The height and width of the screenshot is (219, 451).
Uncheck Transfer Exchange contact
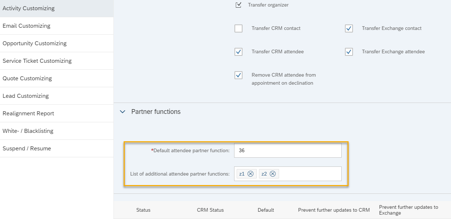coord(349,28)
